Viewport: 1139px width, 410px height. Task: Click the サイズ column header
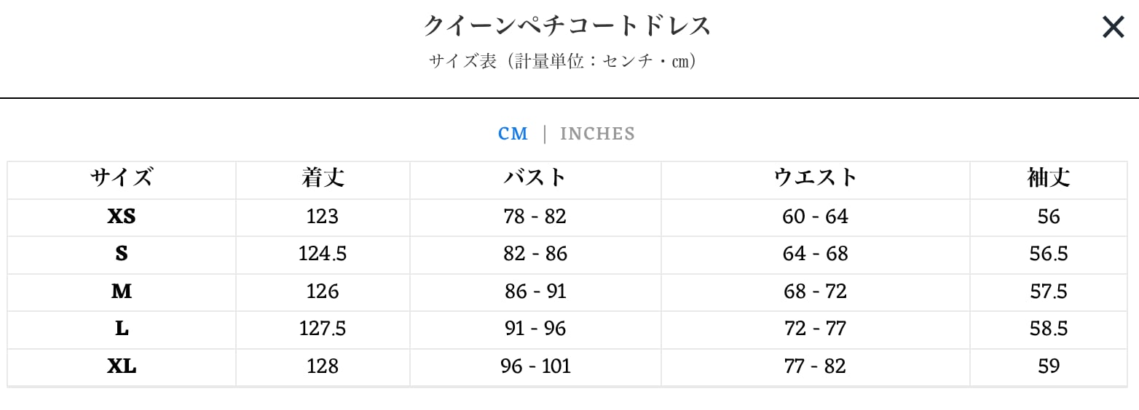[122, 178]
